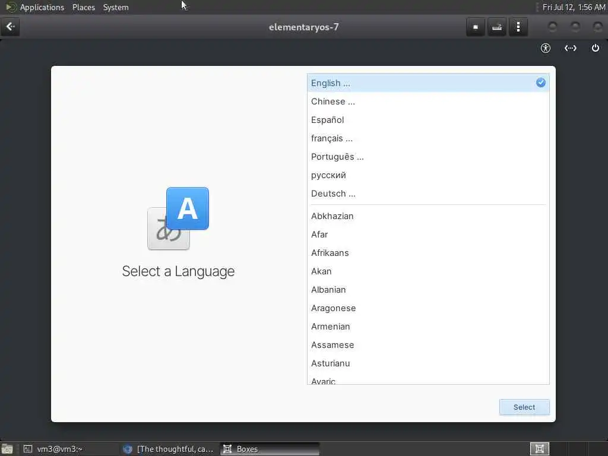Screen dimensions: 608x456
Task: Select Albanian in the language list
Action: click(x=428, y=290)
